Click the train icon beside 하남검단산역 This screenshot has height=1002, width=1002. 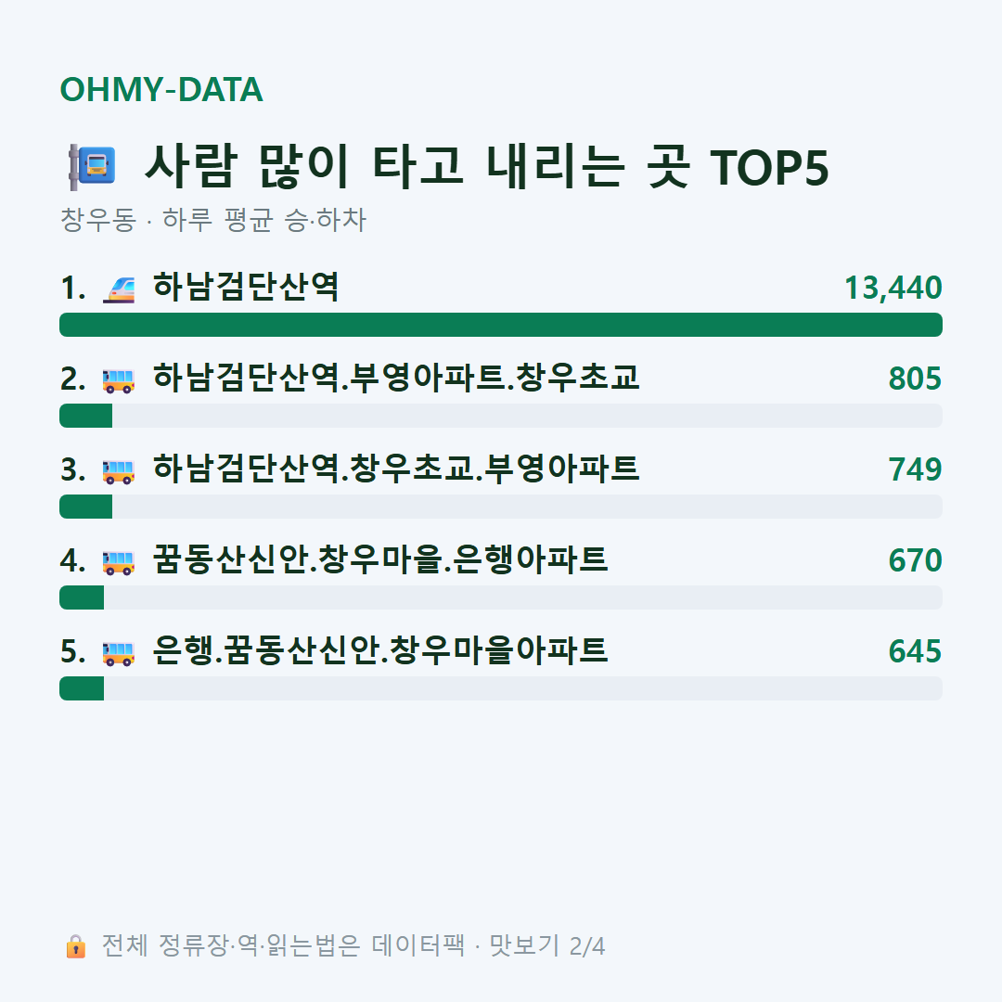tap(119, 289)
